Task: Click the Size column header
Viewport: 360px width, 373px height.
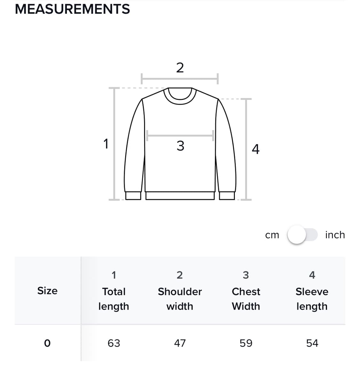Action: click(47, 291)
